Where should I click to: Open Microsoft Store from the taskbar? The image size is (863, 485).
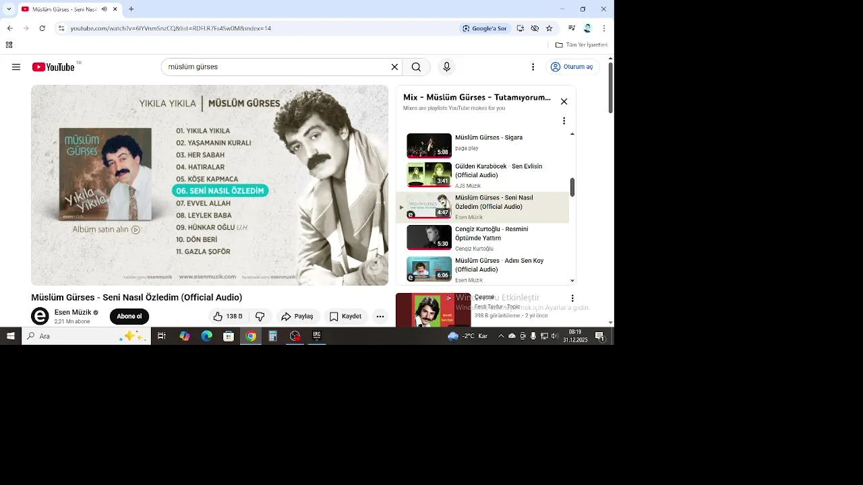[x=229, y=336]
